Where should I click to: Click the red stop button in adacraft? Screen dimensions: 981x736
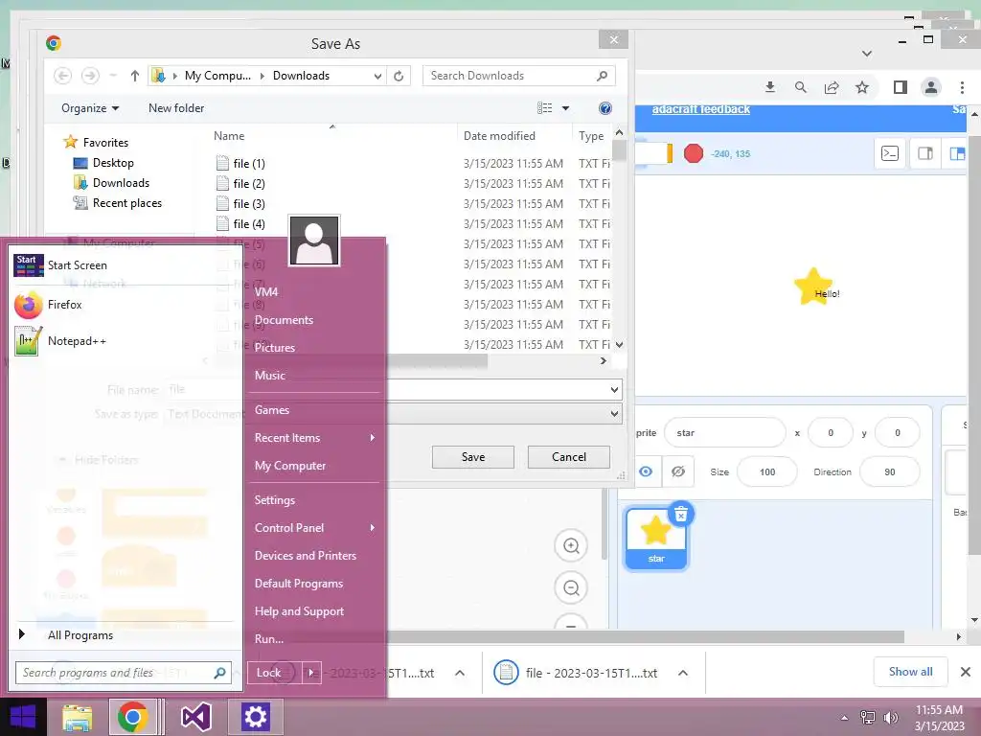694,153
